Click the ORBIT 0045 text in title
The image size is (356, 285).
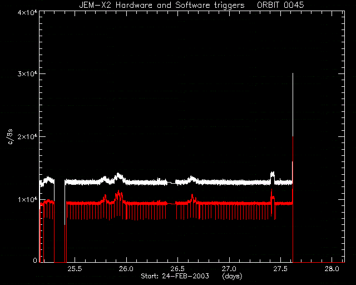click(280, 5)
